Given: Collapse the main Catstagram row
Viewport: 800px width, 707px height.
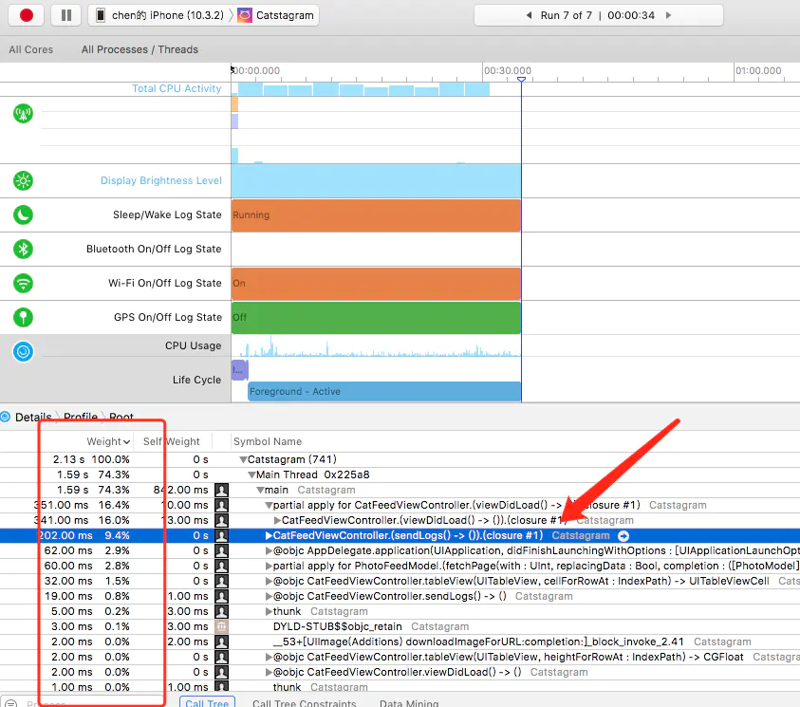Looking at the screenshot, I should (260, 491).
